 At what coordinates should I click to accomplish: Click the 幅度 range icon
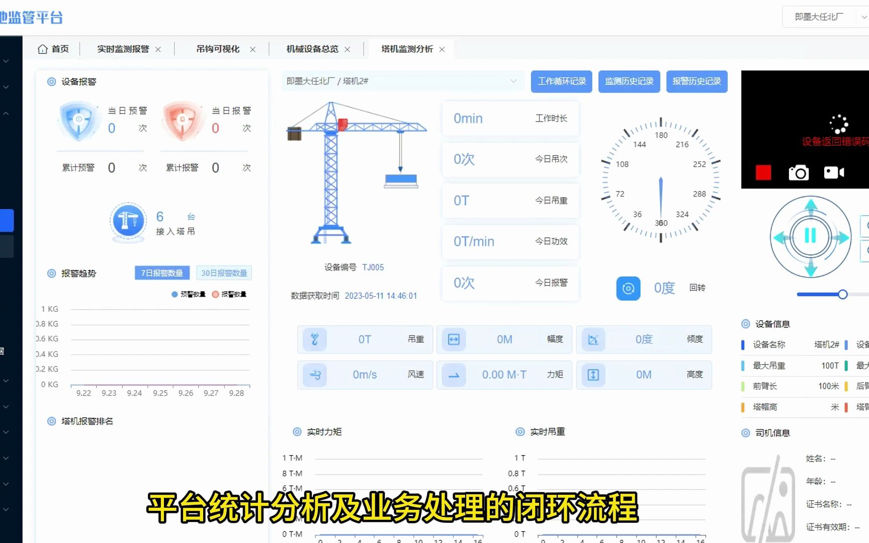[454, 339]
